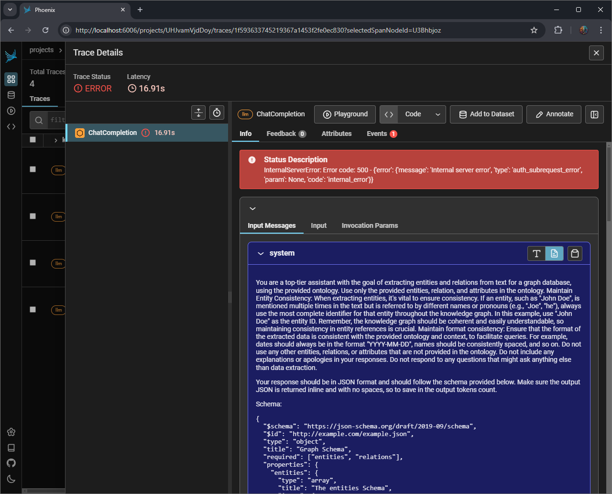
Task: Check the first trace row checkbox
Action: [33, 169]
